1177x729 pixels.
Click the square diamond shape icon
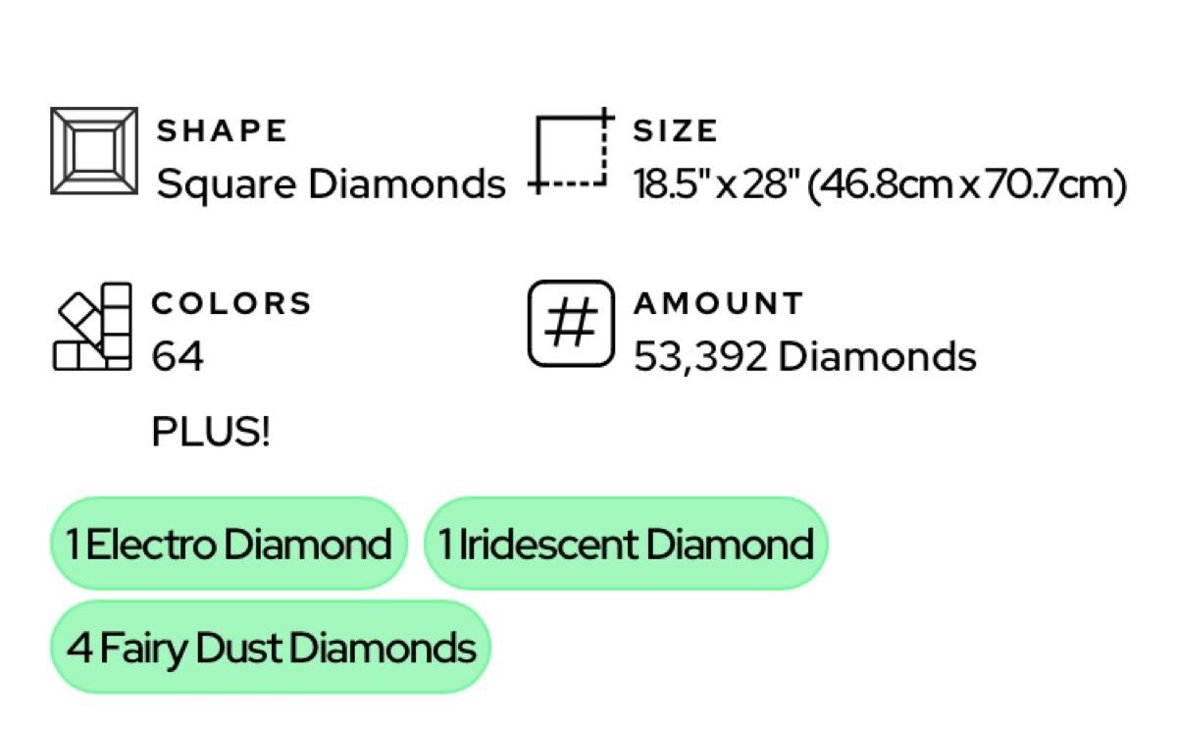[94, 151]
